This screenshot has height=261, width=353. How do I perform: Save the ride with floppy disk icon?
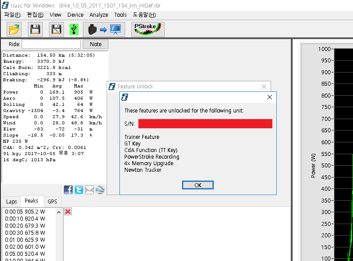coord(35,29)
